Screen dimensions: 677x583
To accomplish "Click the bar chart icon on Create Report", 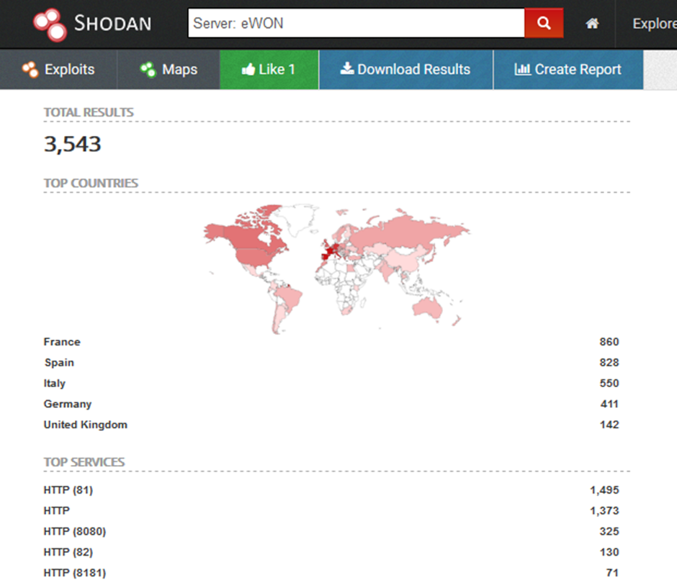I will [x=522, y=69].
